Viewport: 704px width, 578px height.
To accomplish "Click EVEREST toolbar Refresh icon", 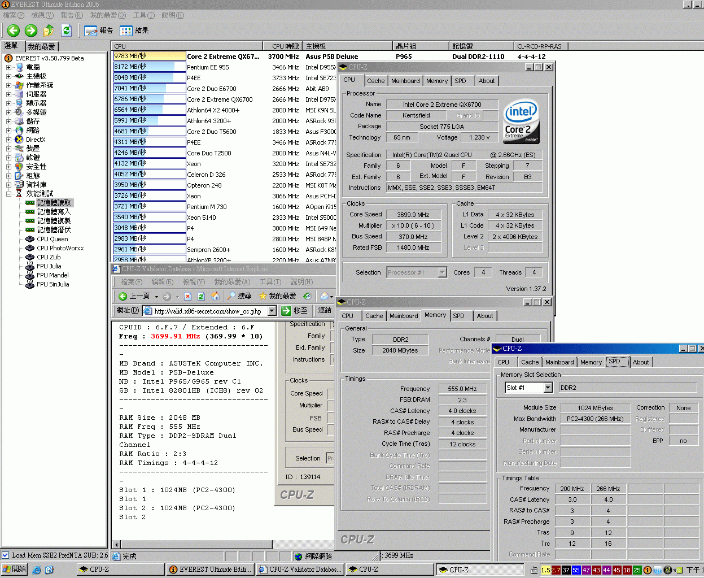I will click(x=66, y=31).
